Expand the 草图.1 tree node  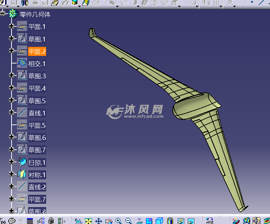[x=12, y=38]
